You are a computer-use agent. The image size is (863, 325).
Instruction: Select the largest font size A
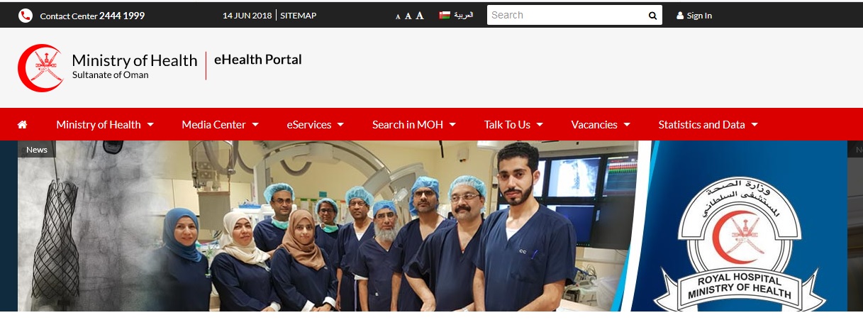[x=420, y=16]
